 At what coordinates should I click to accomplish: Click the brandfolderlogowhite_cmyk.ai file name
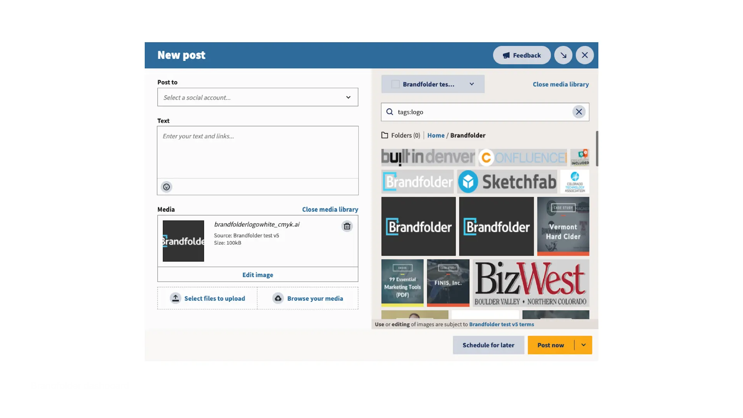257,224
